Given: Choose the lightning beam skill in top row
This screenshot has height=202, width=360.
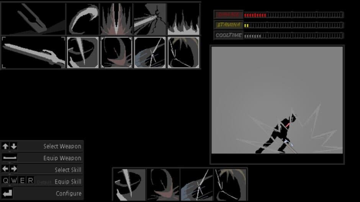Looking at the screenshot, I should pyautogui.click(x=150, y=19).
